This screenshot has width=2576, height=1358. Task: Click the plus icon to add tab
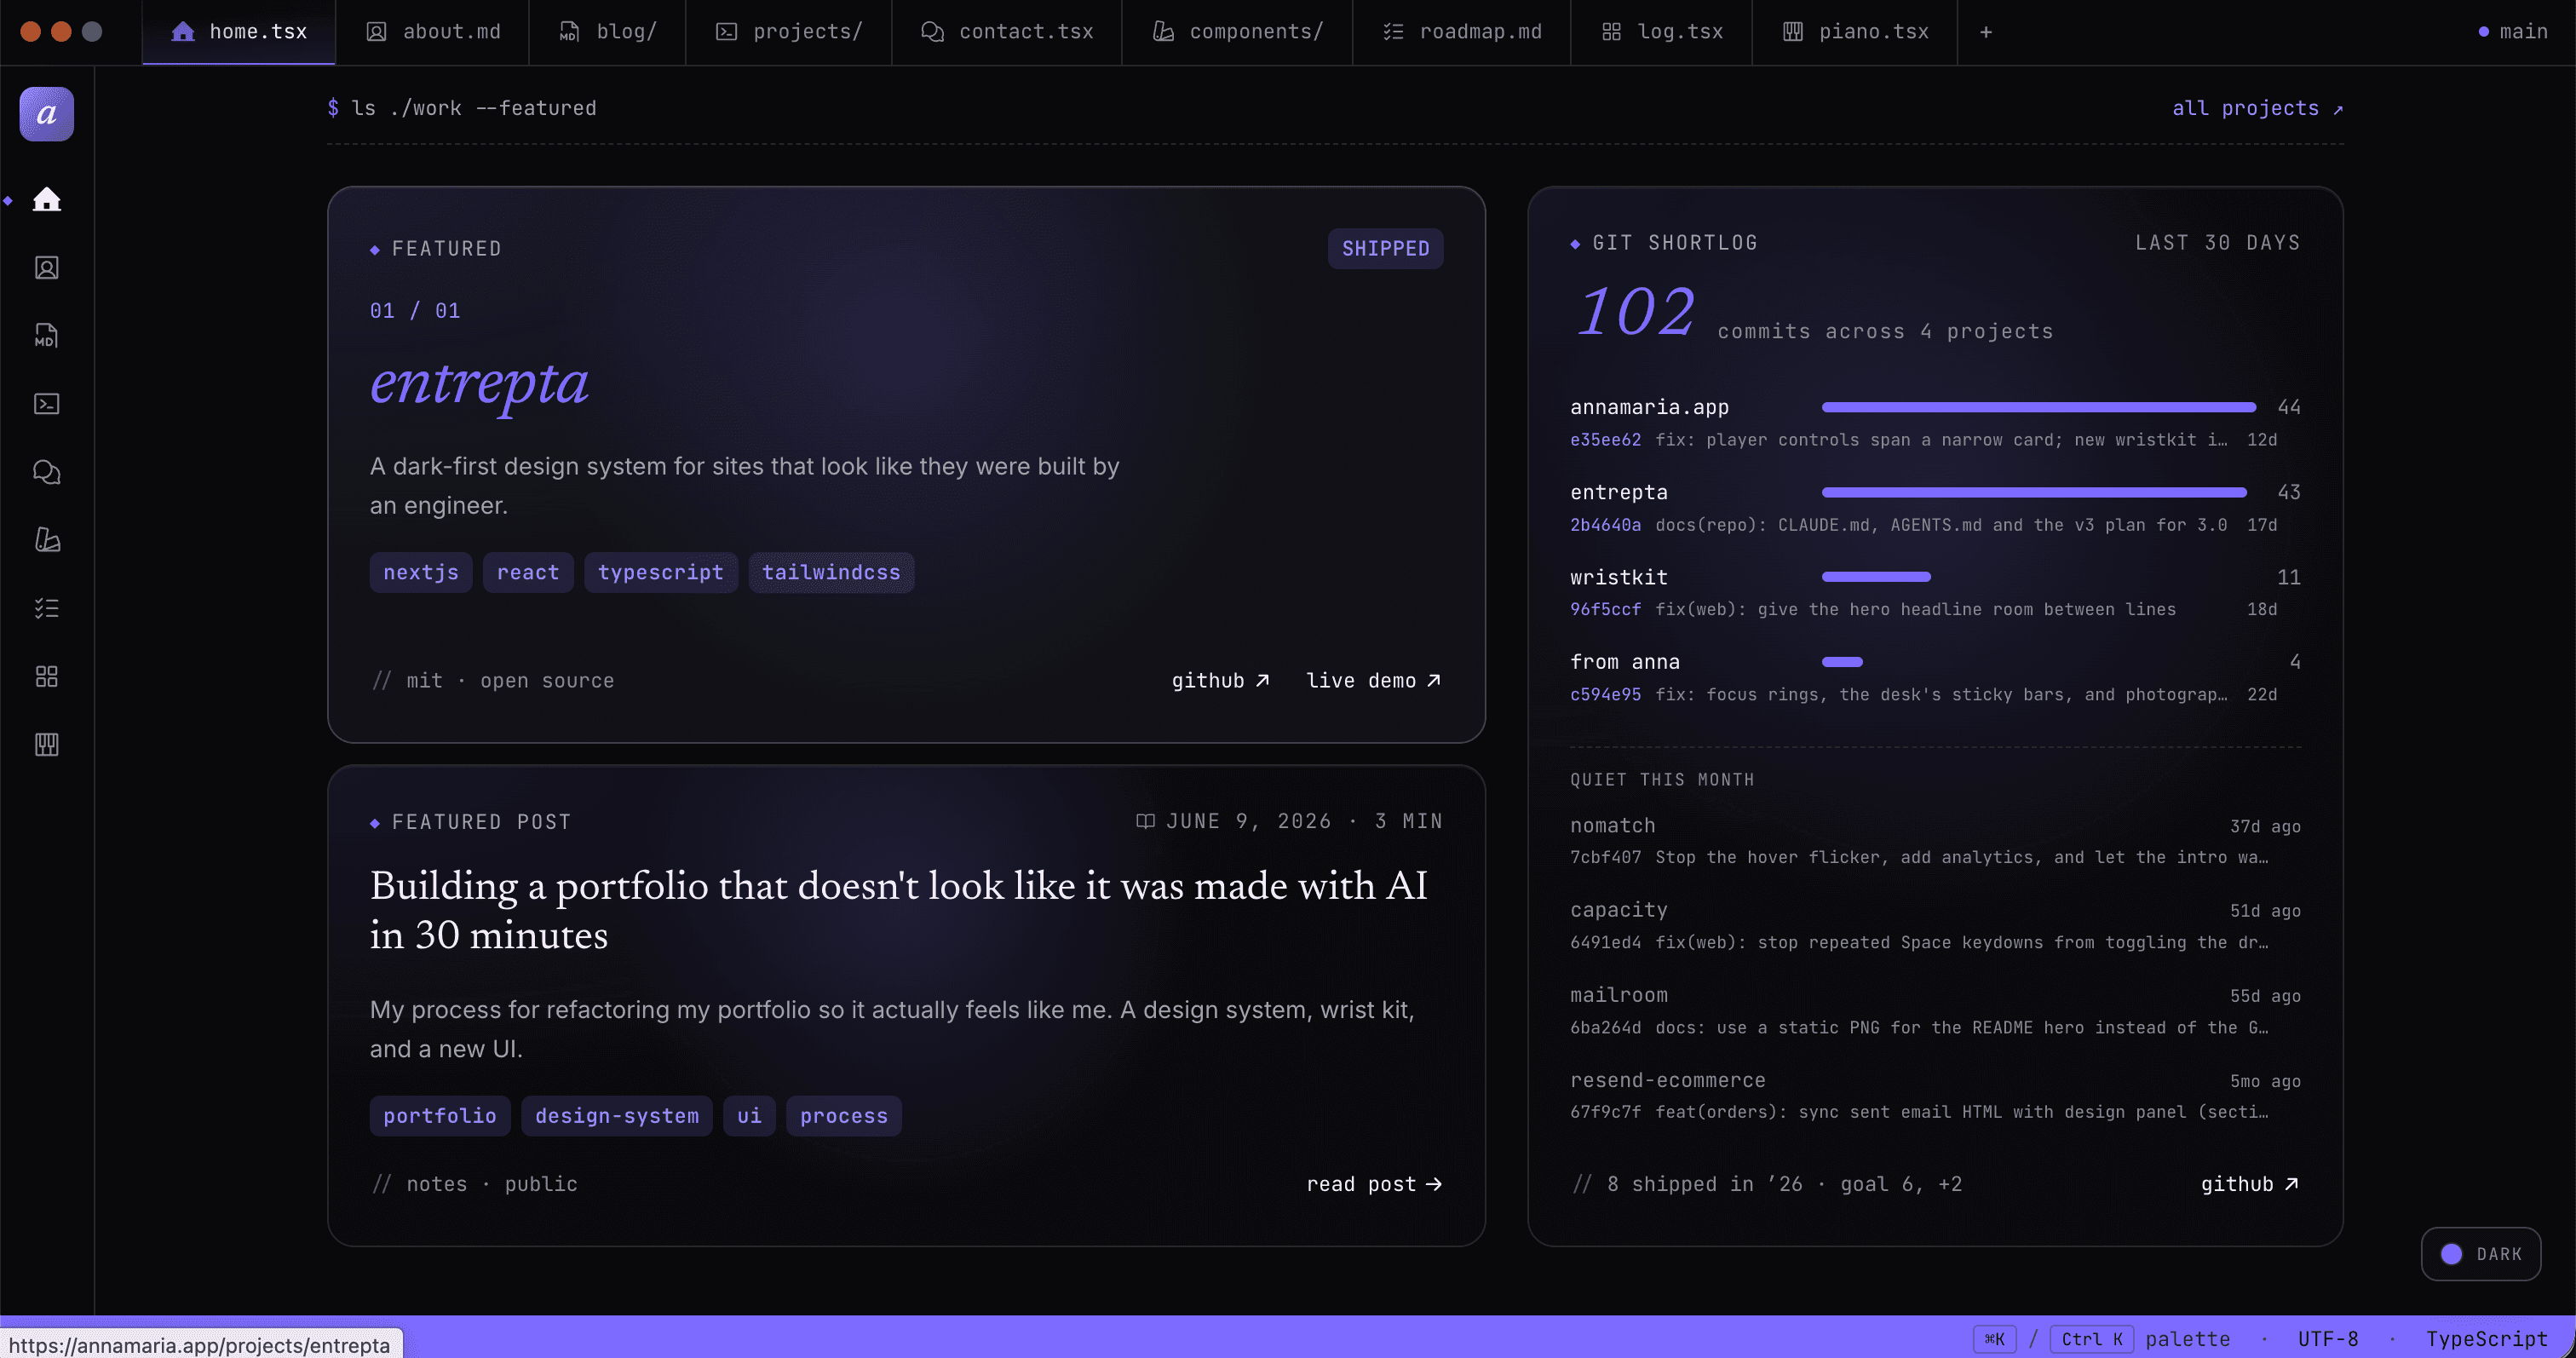coord(1986,32)
